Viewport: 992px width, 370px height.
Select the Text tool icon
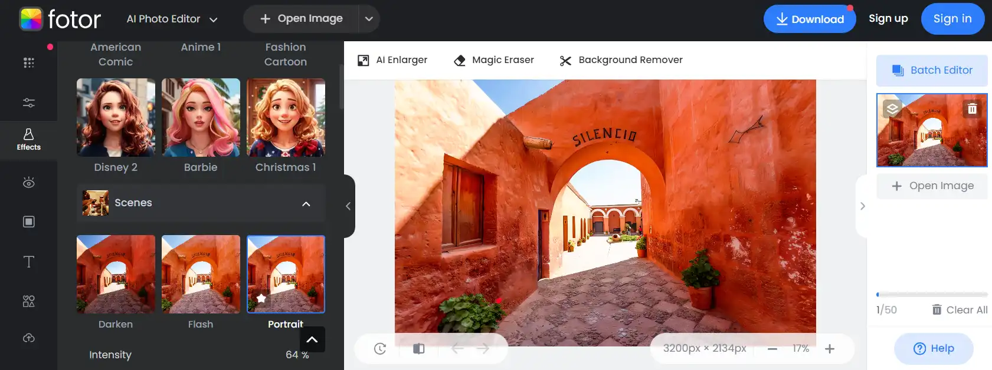coord(28,262)
